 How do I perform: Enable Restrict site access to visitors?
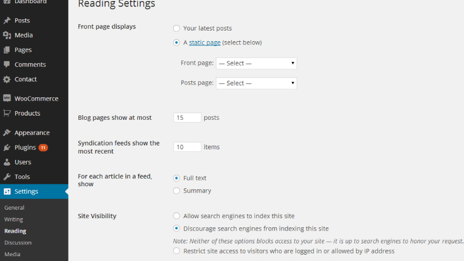[176, 251]
